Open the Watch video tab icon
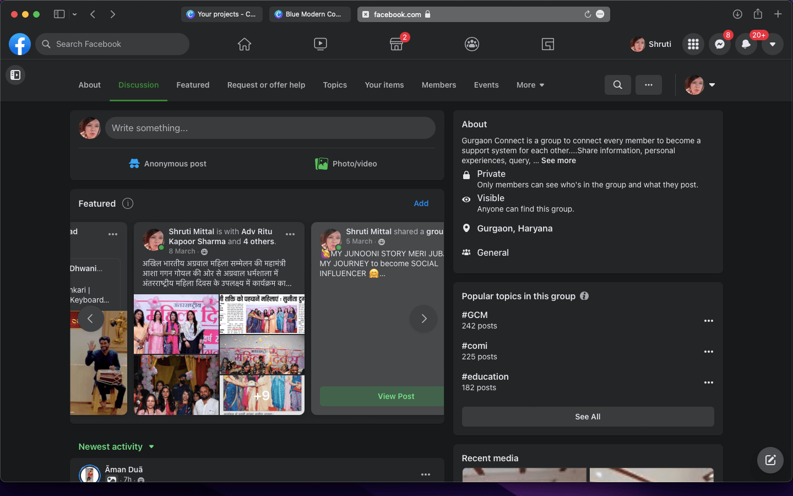793x496 pixels. coord(321,44)
